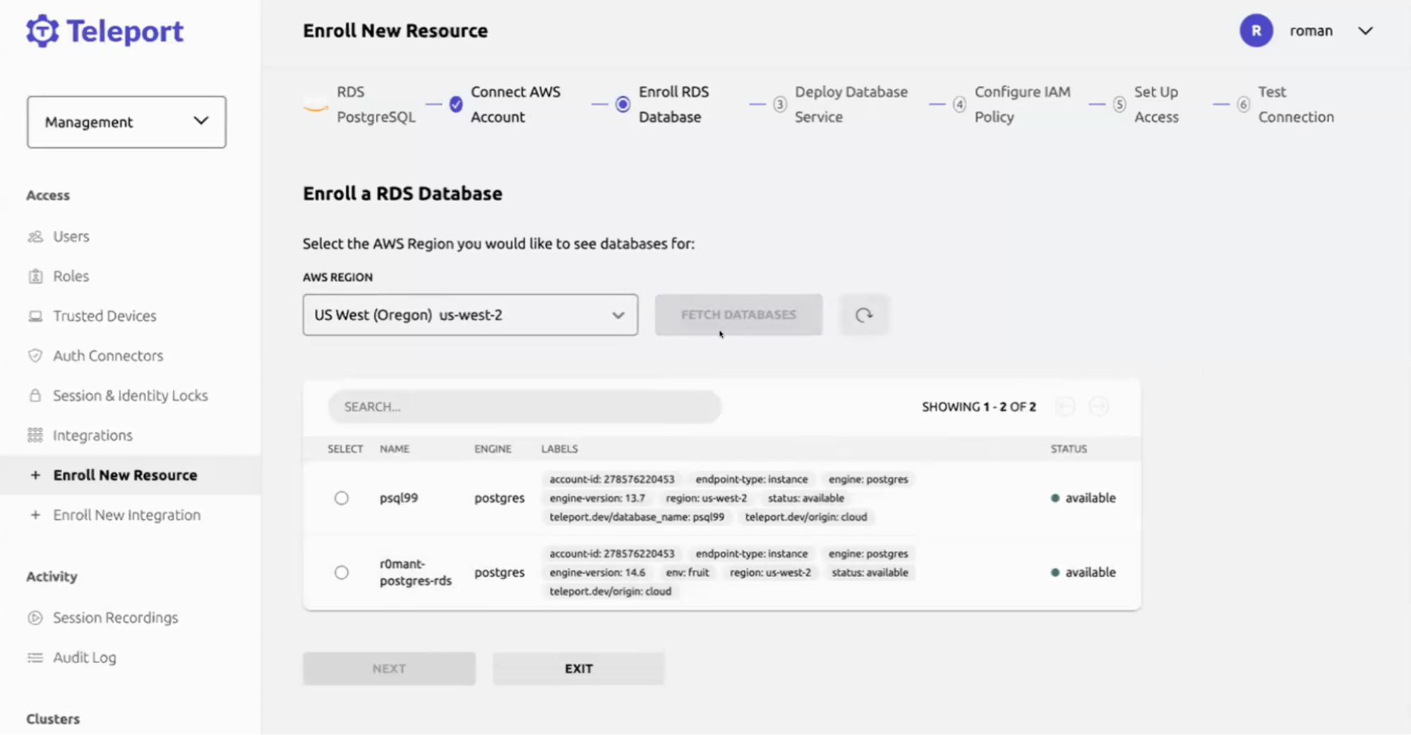The width and height of the screenshot is (1411, 735).
Task: Click the Exit button
Action: 578,668
